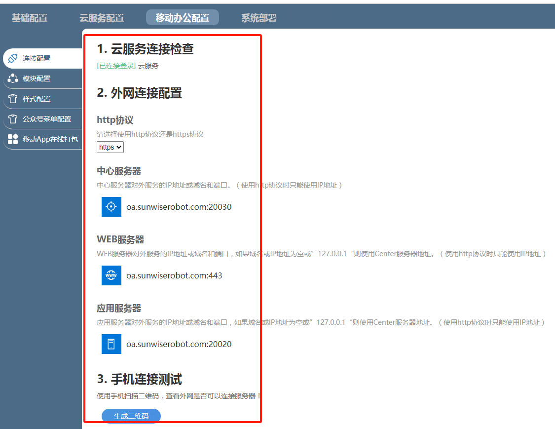Viewport: 555px width, 429px height.
Task: Open 样式配置 in the sidebar
Action: click(42, 99)
